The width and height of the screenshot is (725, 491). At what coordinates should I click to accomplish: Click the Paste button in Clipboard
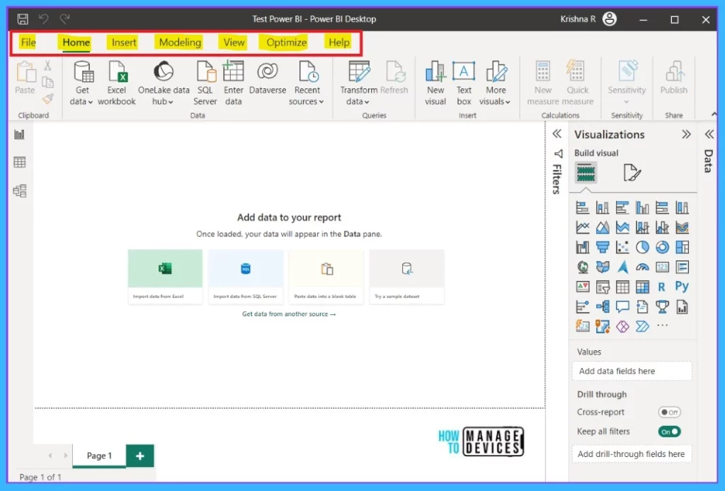point(25,78)
